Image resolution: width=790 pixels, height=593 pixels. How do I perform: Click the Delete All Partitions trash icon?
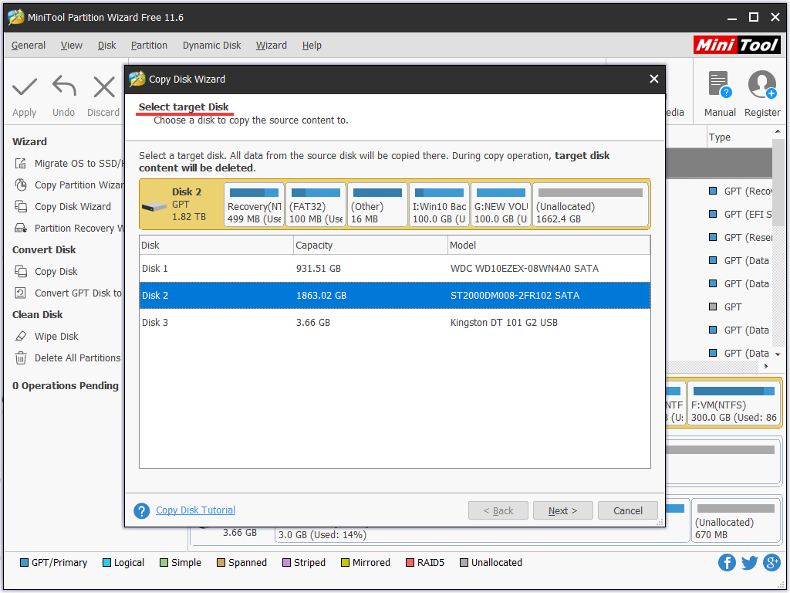21,358
